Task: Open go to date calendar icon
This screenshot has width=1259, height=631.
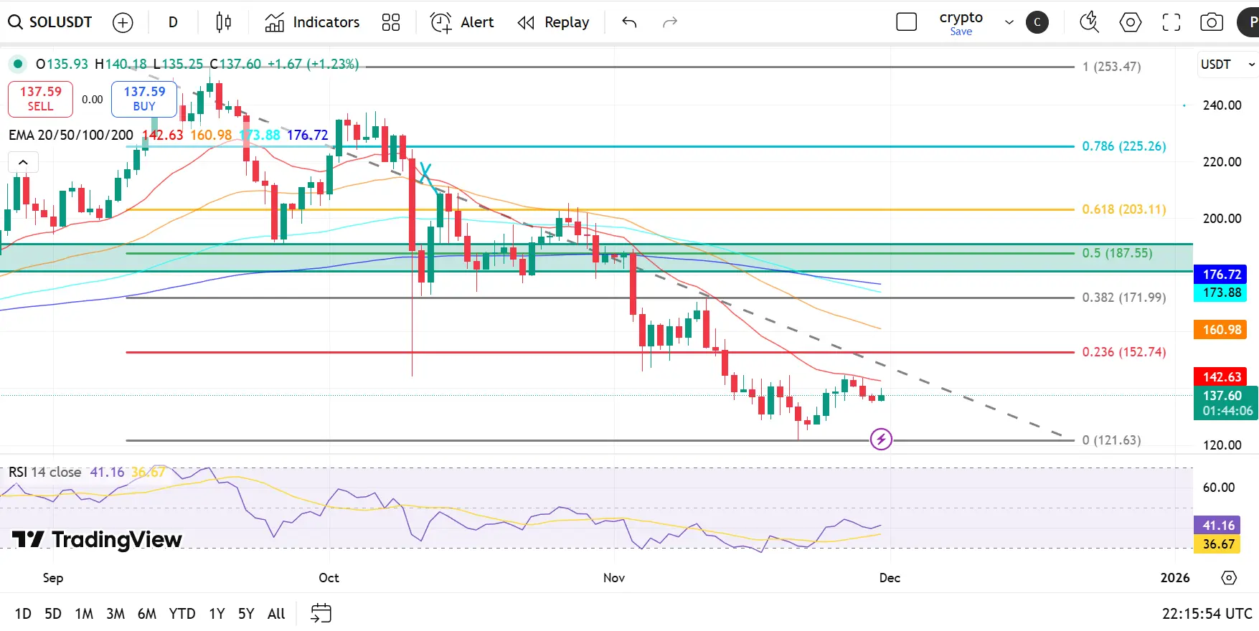Action: (x=321, y=613)
